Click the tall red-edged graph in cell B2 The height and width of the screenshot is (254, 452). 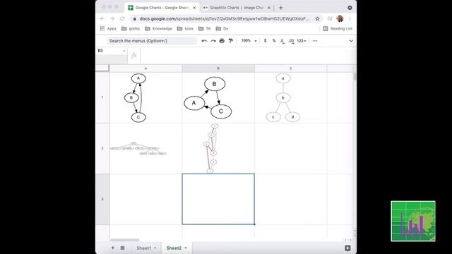(x=210, y=148)
